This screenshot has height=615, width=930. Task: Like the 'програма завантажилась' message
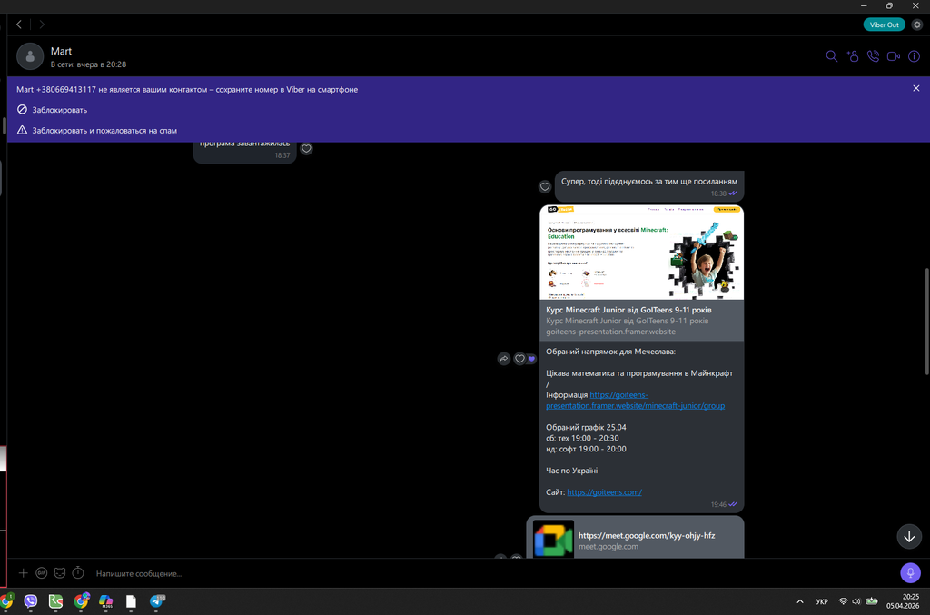[306, 149]
